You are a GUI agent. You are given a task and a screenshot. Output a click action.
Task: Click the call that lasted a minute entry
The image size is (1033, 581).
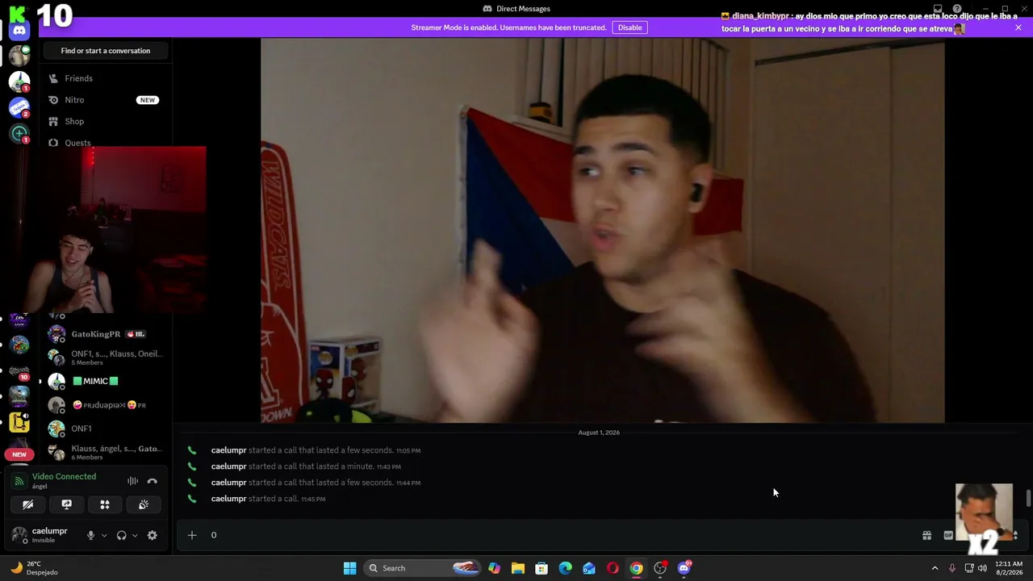click(x=306, y=466)
